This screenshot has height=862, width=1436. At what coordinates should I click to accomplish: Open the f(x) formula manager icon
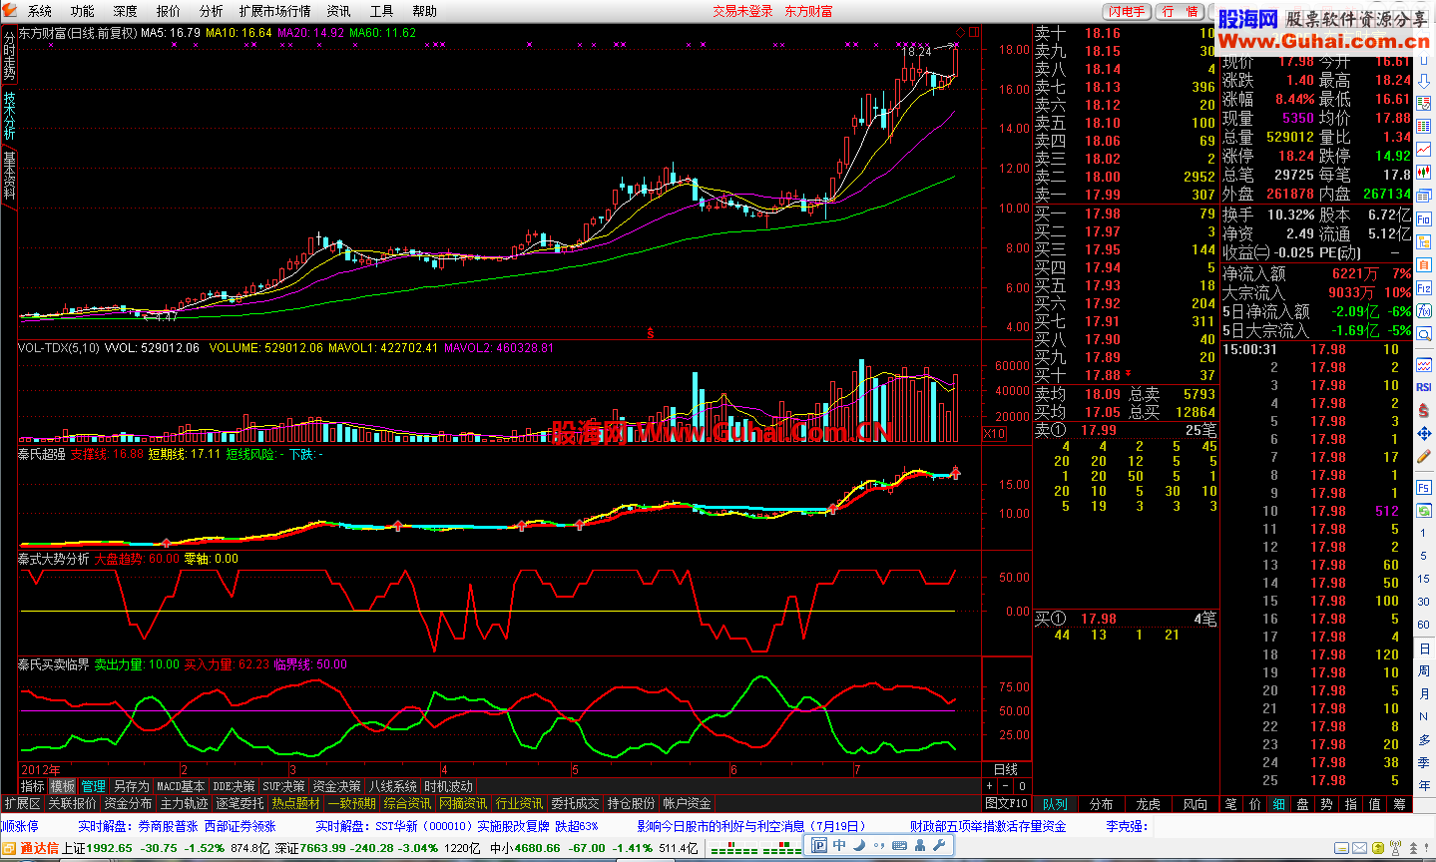click(x=1424, y=311)
